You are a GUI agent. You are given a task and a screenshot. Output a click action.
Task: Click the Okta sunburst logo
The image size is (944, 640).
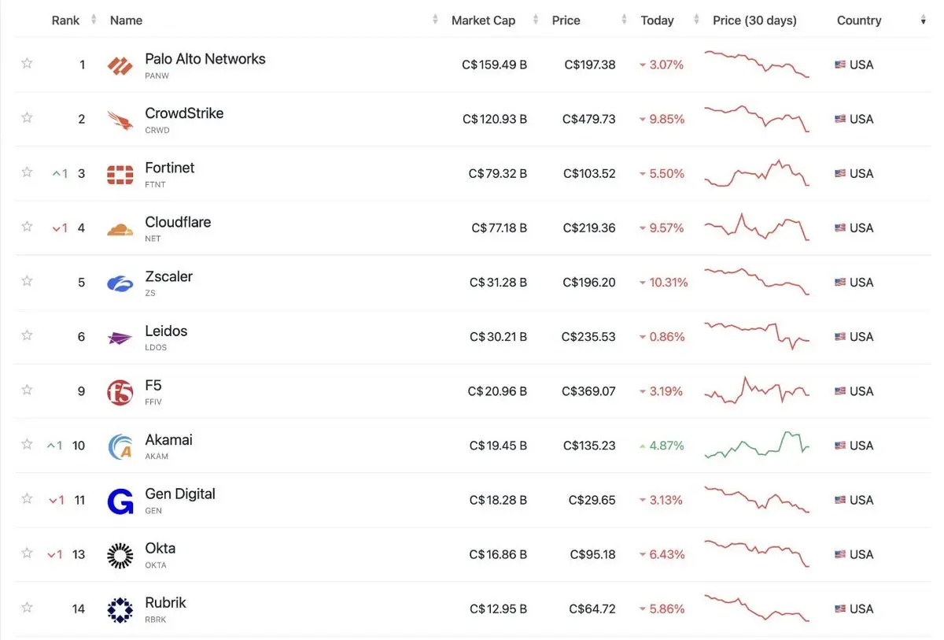point(120,556)
